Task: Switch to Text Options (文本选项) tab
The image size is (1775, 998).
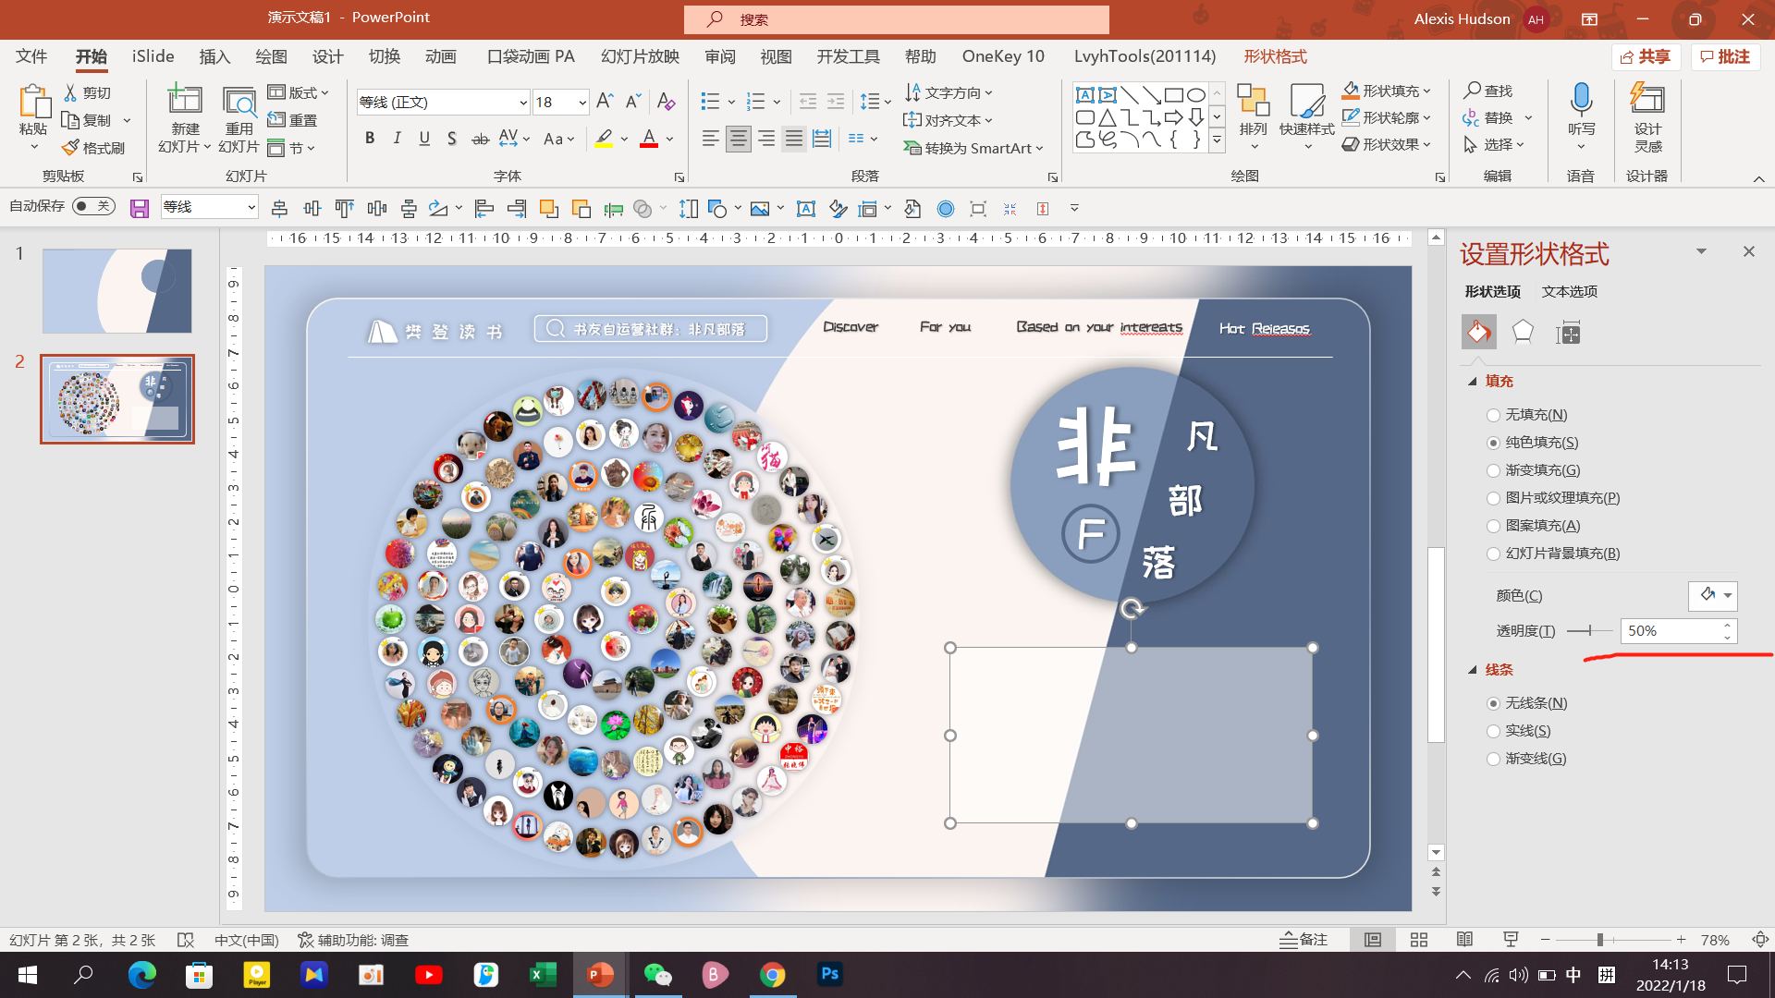Action: [1569, 291]
